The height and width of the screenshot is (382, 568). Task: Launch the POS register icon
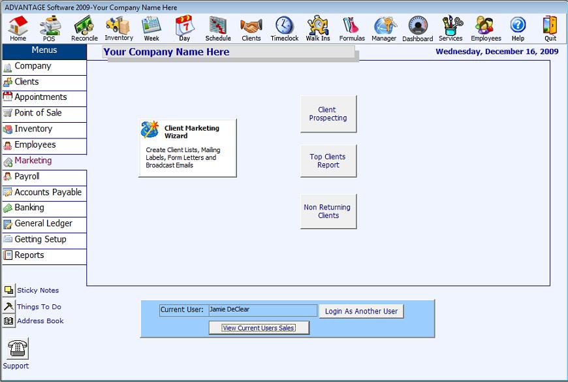[x=49, y=28]
